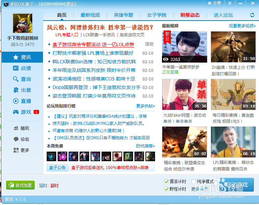This screenshot has width=259, height=205.
Task: Play the 03:18 黄金脆皮鸡 video thumbnail
Action: pyautogui.click(x=233, y=94)
